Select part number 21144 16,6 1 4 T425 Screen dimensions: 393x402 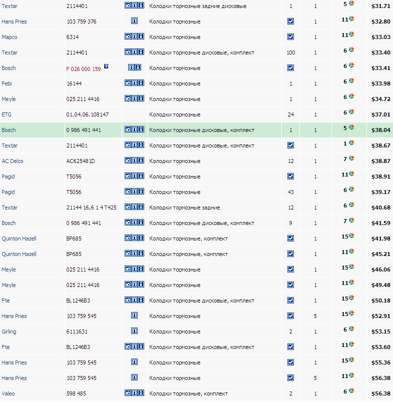click(x=92, y=207)
